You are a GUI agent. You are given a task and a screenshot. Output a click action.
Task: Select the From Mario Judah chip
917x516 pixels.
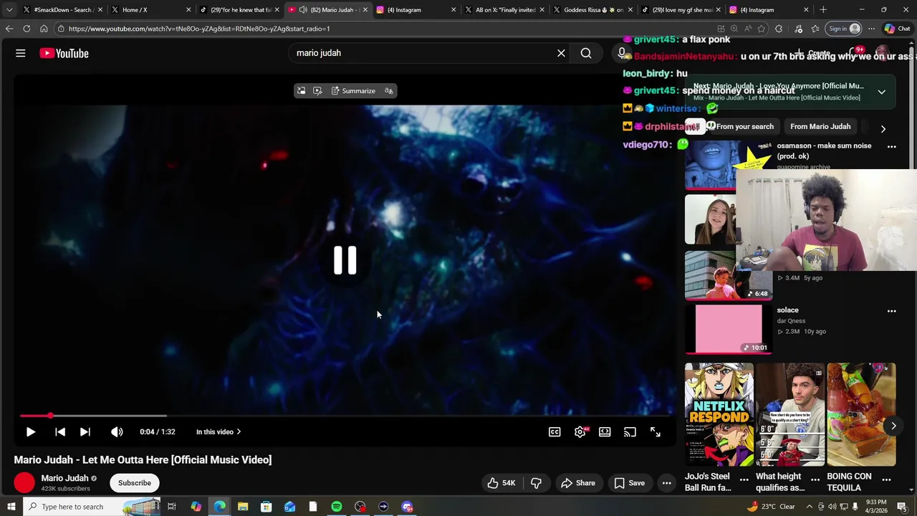tap(820, 127)
